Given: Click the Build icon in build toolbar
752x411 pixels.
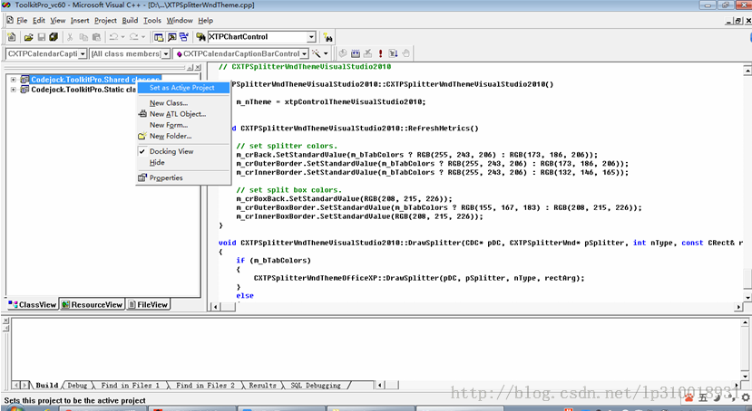Looking at the screenshot, I should [356, 53].
